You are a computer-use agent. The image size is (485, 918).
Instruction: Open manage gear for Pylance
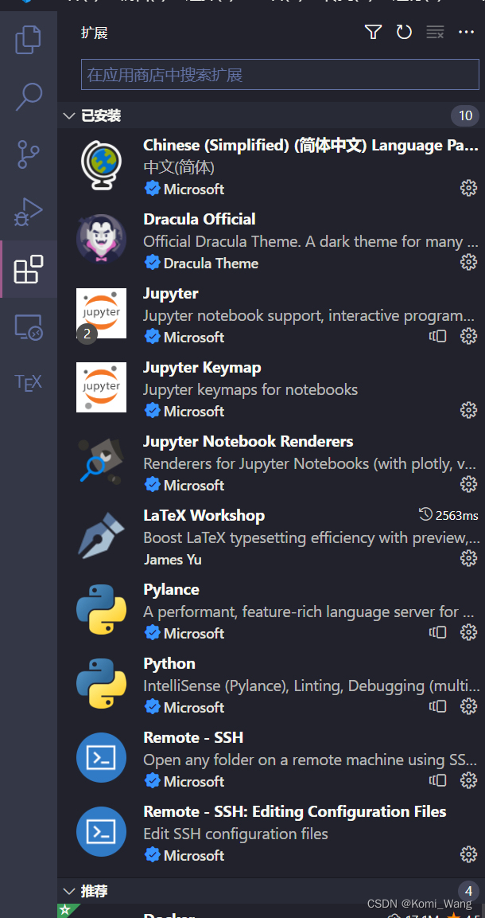pos(468,632)
